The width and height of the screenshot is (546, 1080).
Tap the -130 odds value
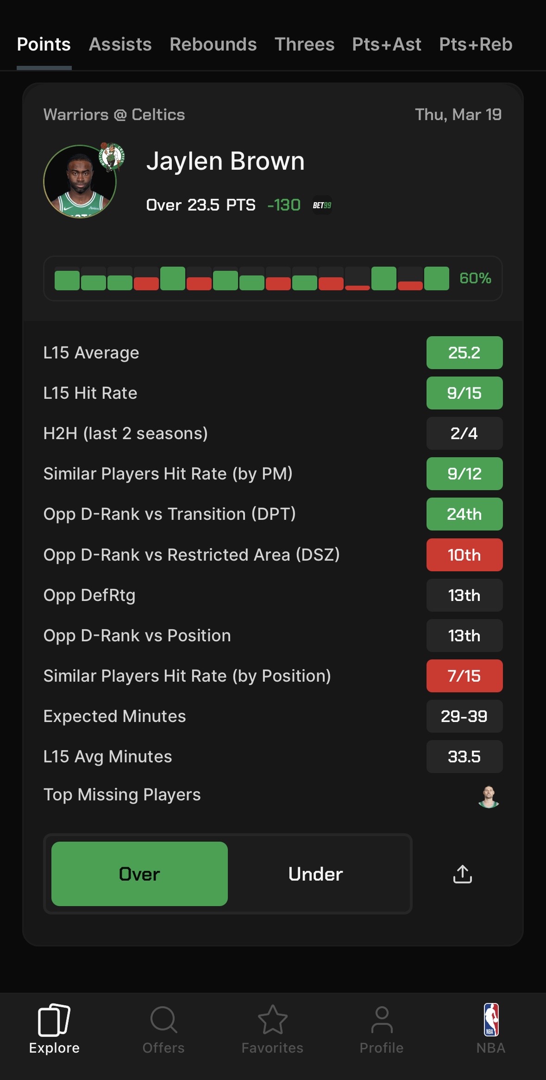[284, 205]
